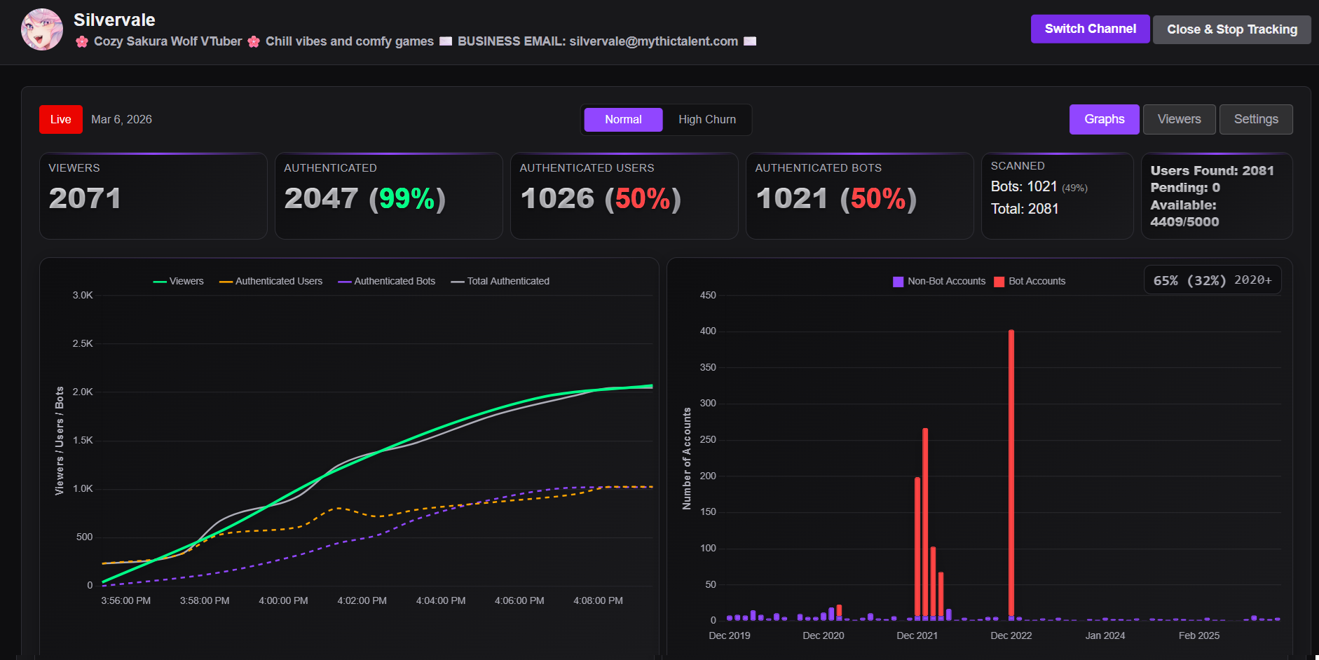The width and height of the screenshot is (1319, 660).
Task: Click the red Live status badge
Action: tap(61, 119)
